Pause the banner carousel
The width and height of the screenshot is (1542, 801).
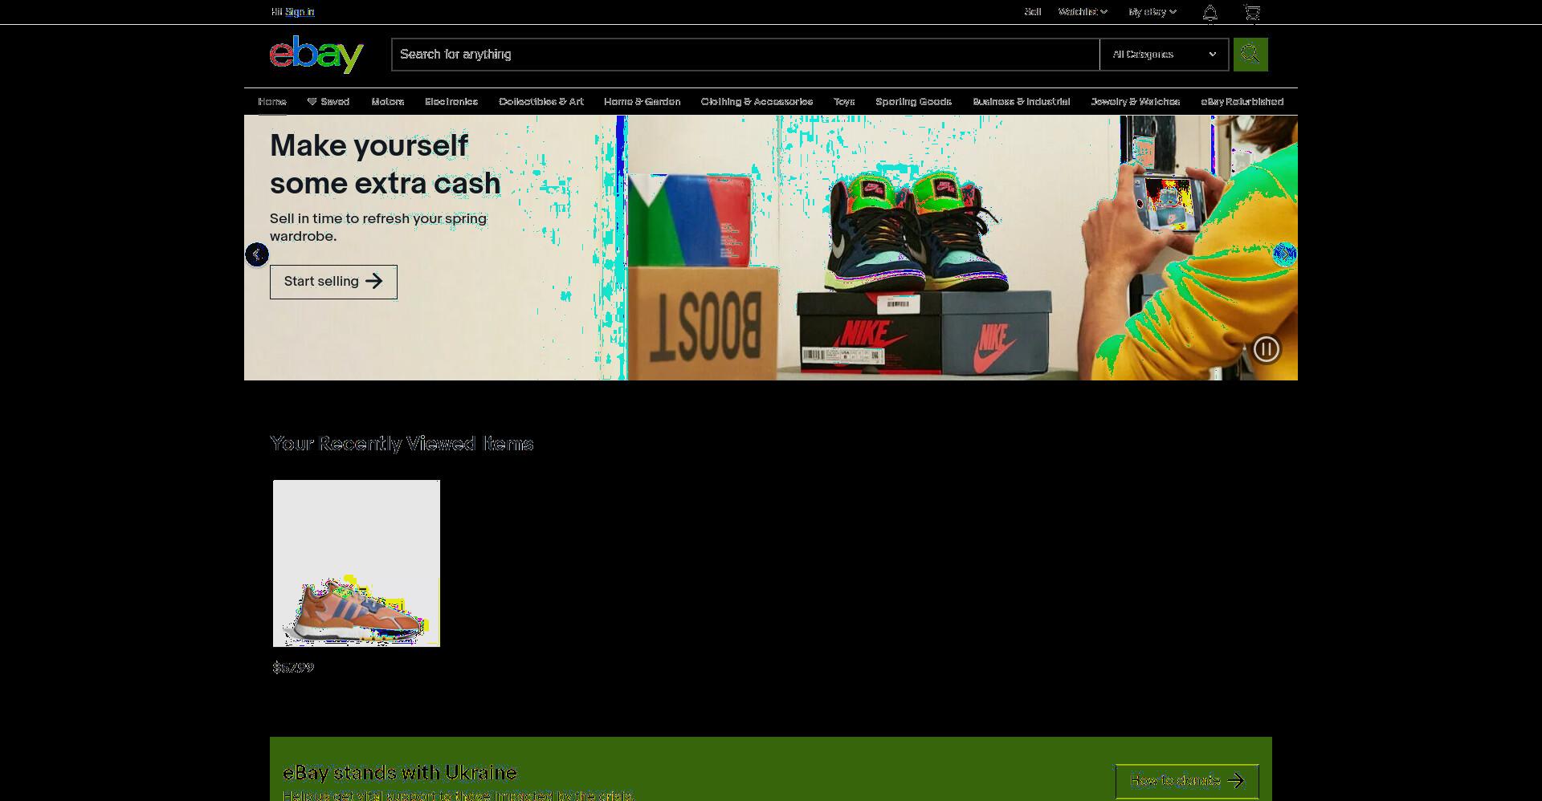(x=1267, y=349)
